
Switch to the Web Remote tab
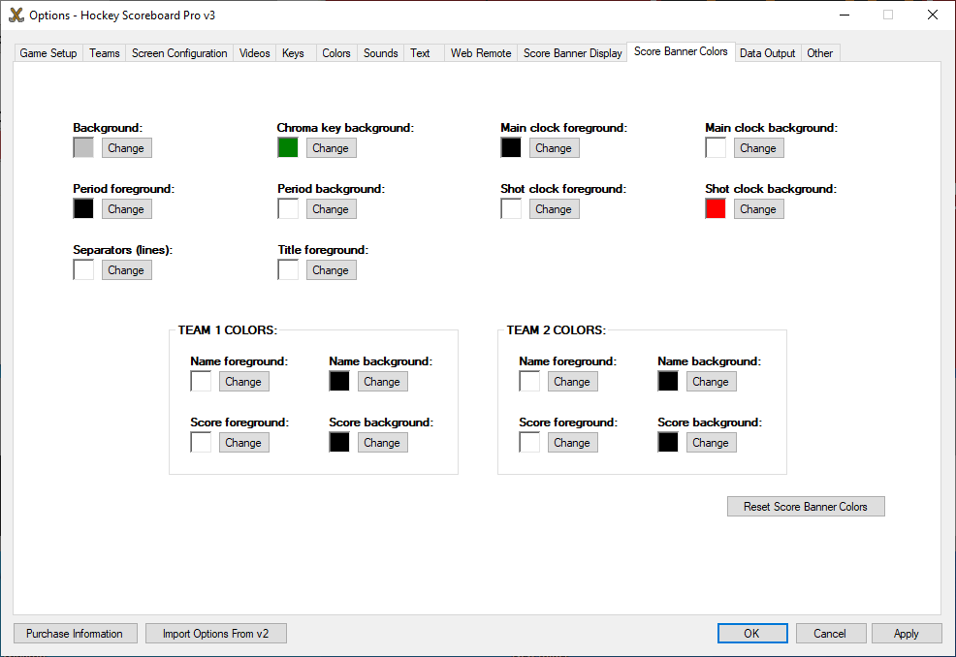pyautogui.click(x=481, y=53)
